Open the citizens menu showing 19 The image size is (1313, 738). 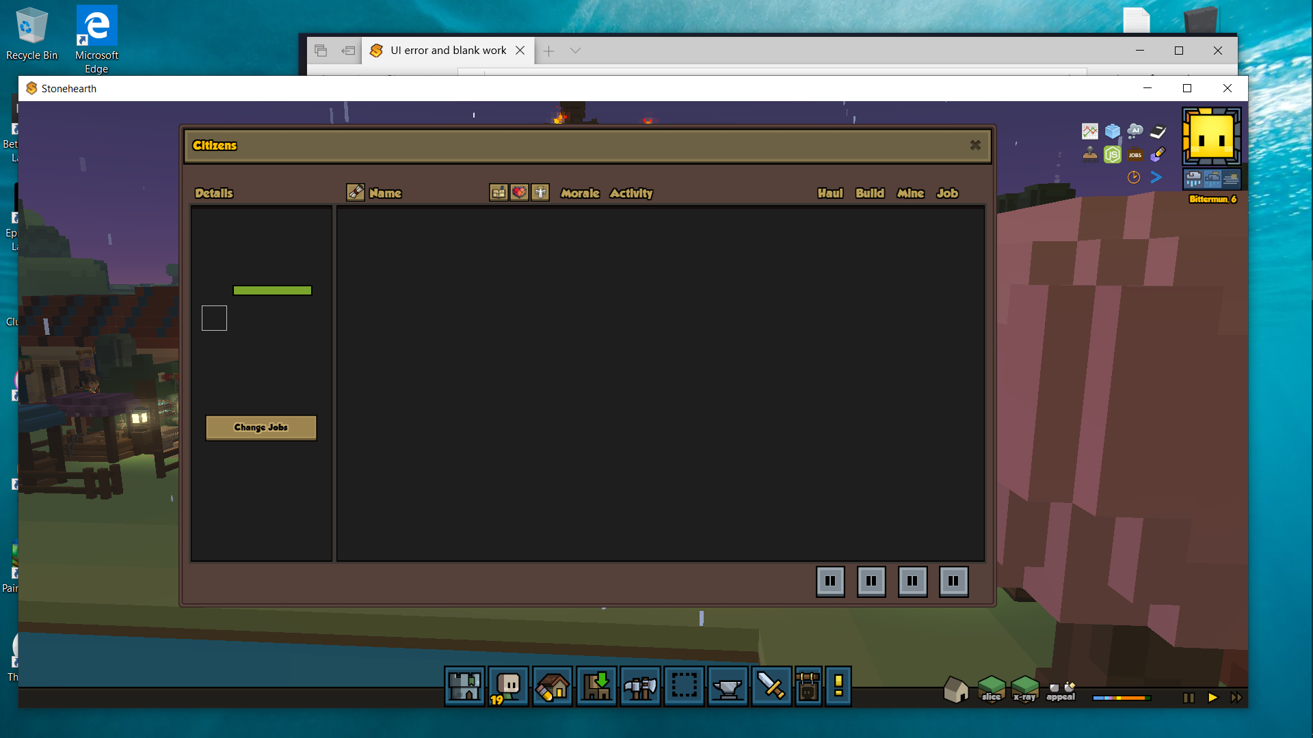tap(508, 686)
